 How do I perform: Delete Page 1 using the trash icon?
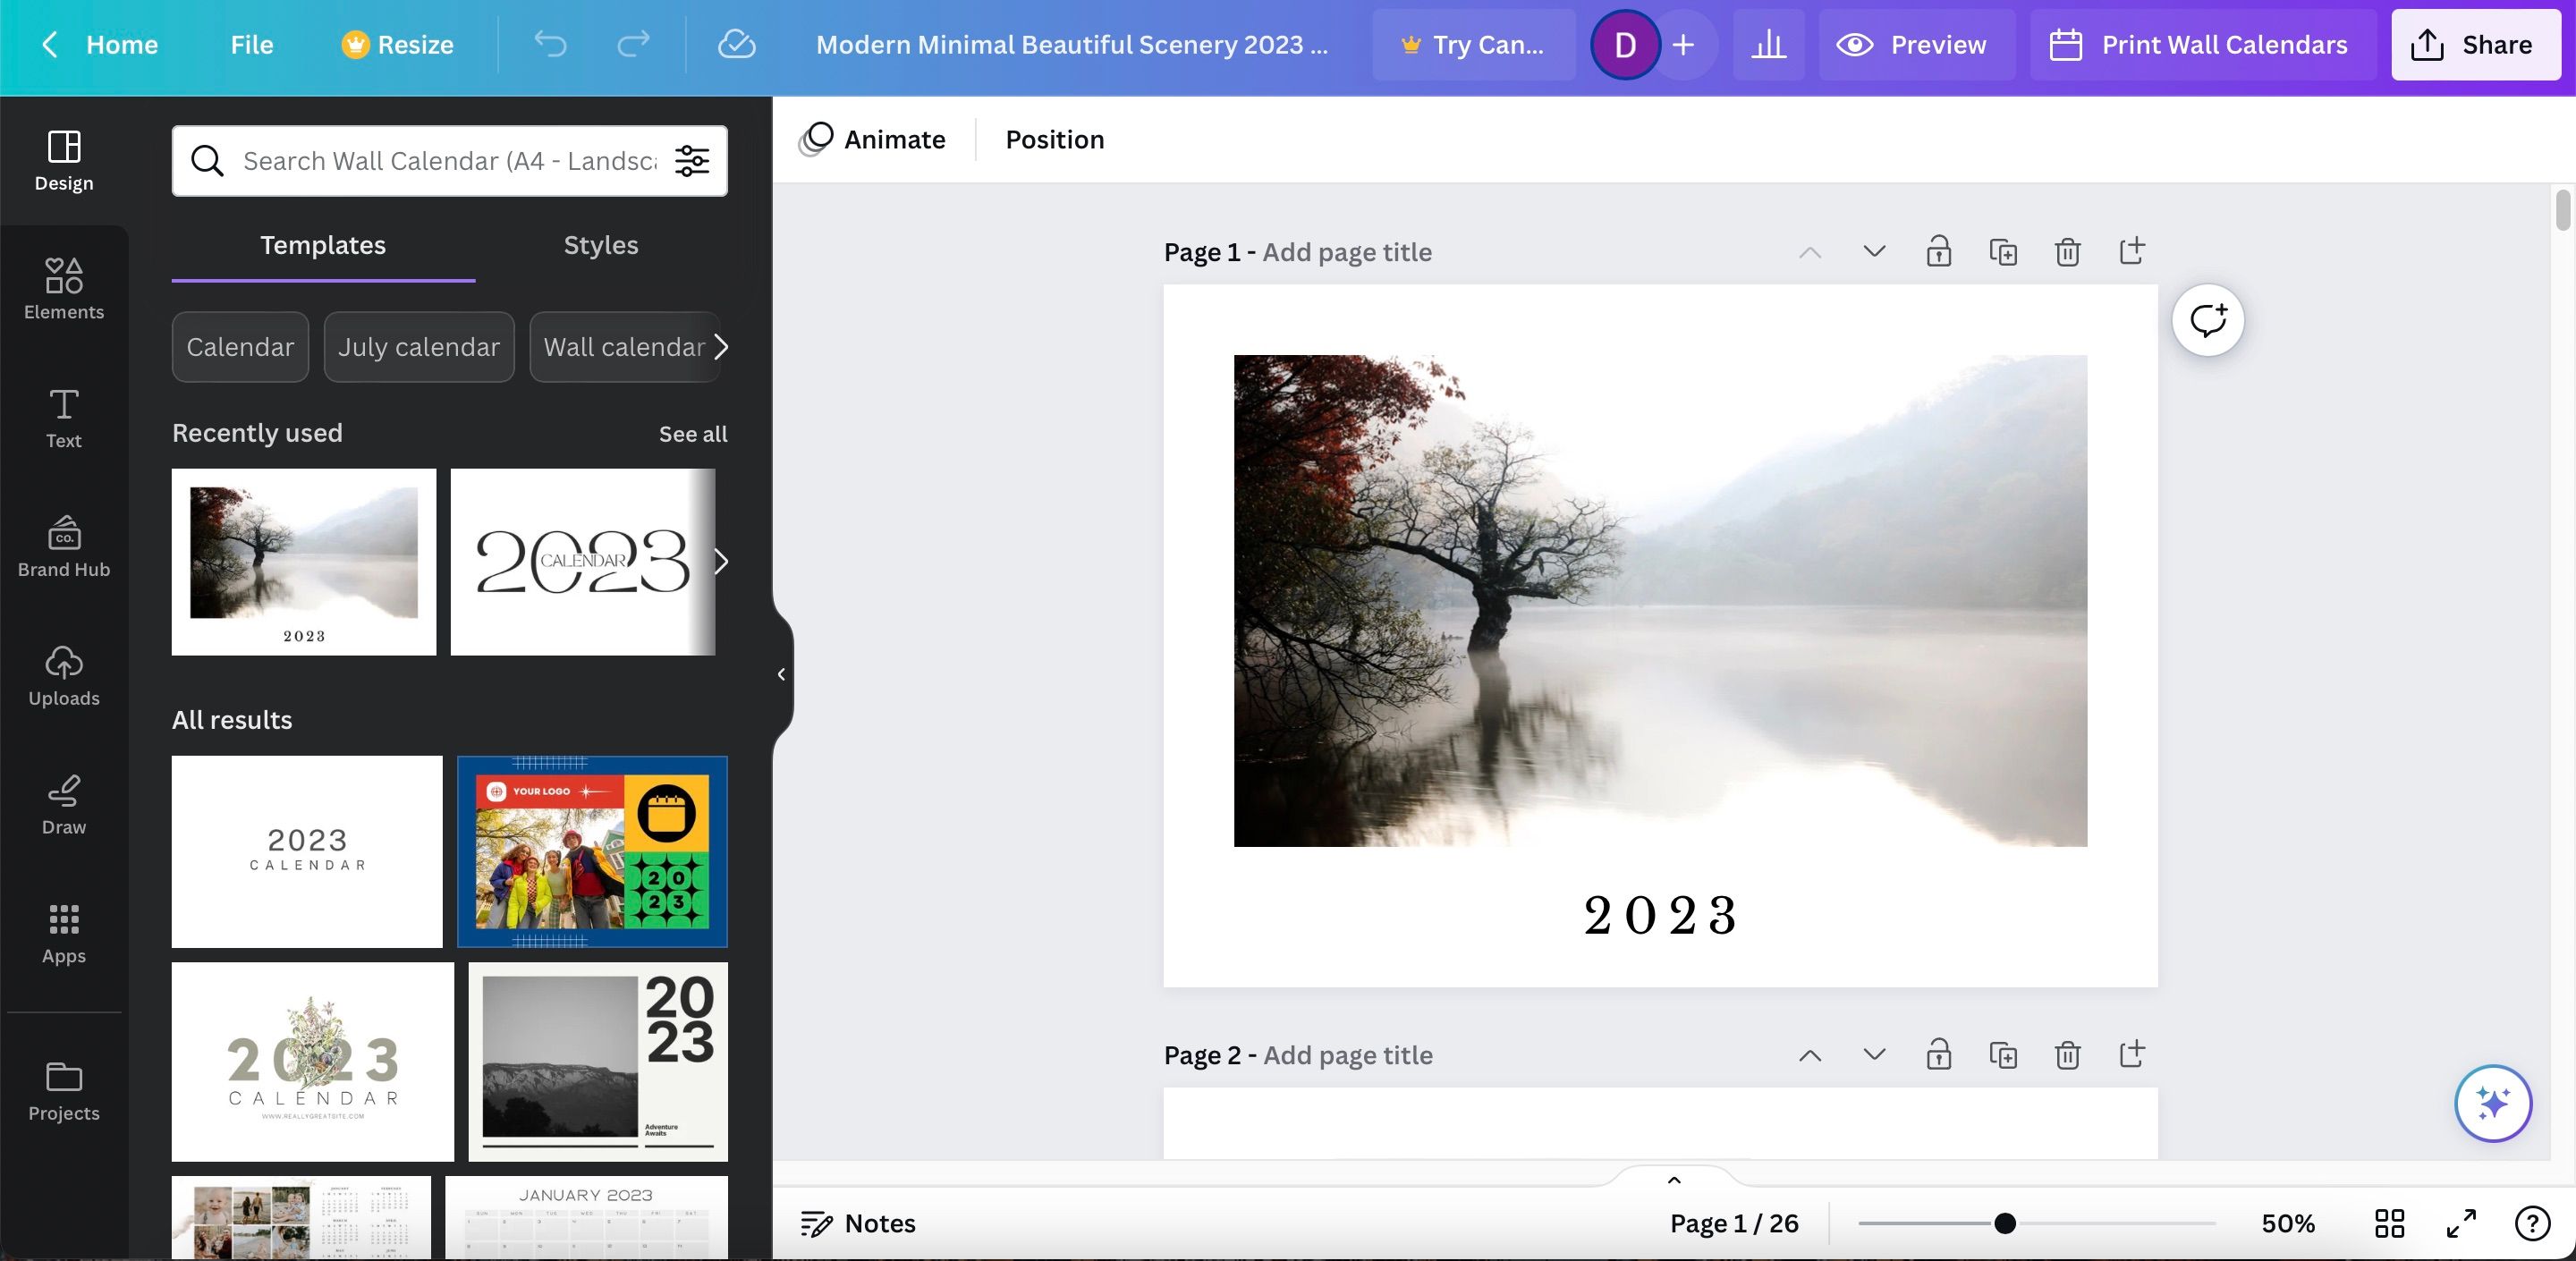tap(2067, 251)
